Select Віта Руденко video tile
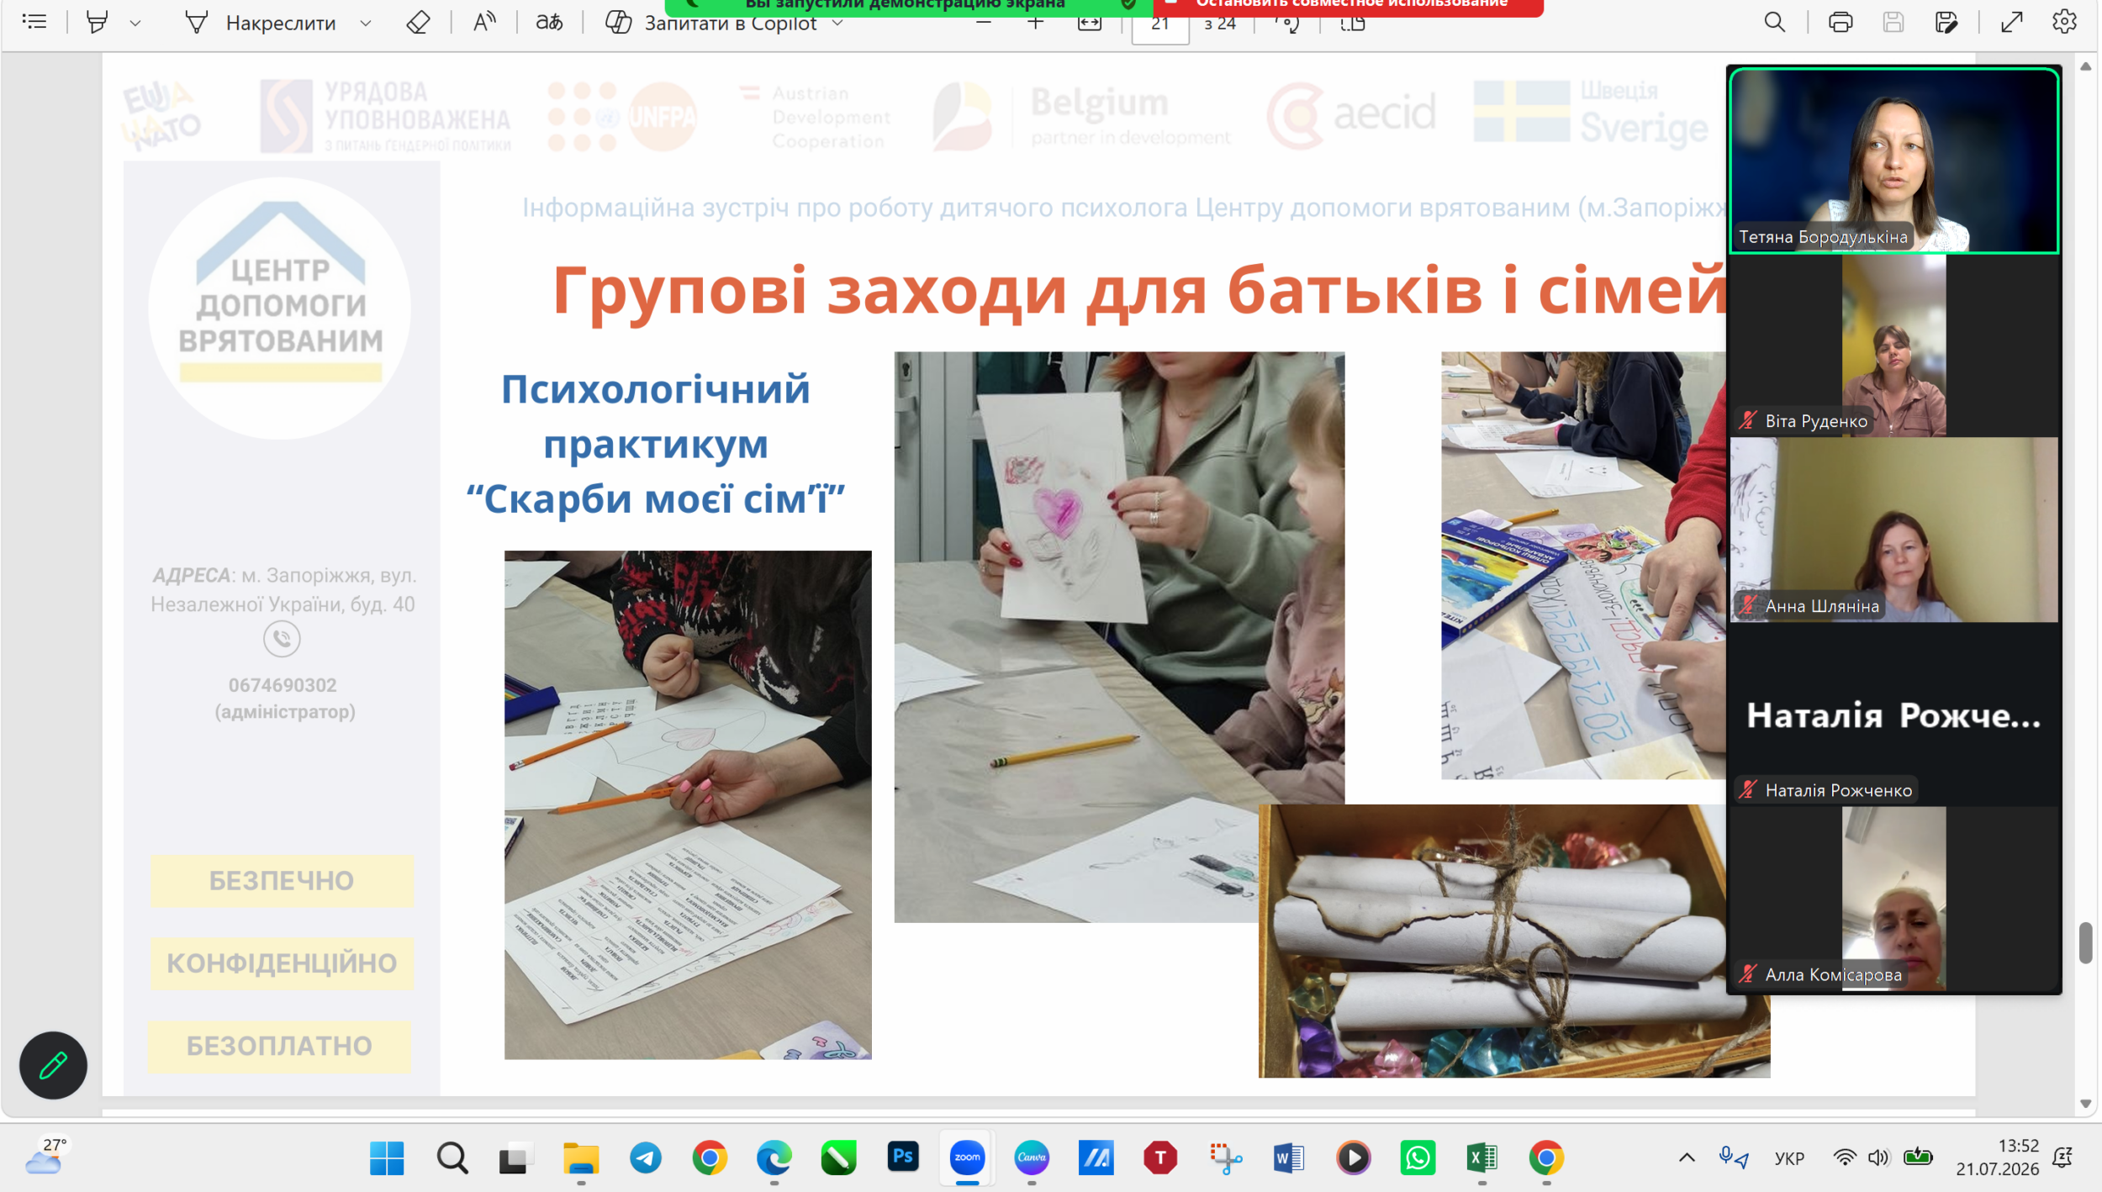Image resolution: width=2102 pixels, height=1192 pixels. pos(1893,345)
